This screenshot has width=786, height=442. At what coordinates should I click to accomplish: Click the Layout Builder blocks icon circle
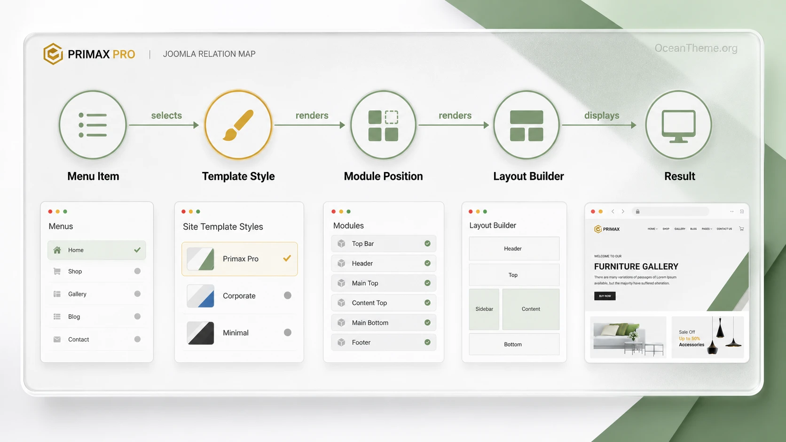coord(527,125)
